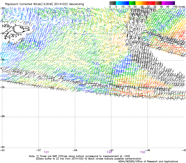
Task: Click the '7:22' time marker beside -51
Action: (x=109, y=152)
